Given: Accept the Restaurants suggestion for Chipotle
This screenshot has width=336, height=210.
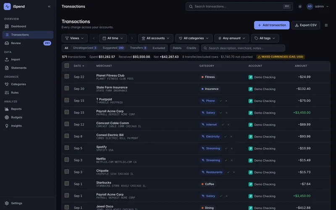Looking at the screenshot, I should click(228, 172).
